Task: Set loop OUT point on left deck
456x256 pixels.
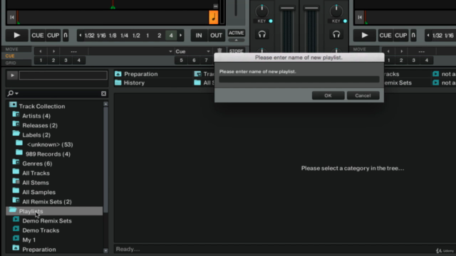Action: click(216, 36)
